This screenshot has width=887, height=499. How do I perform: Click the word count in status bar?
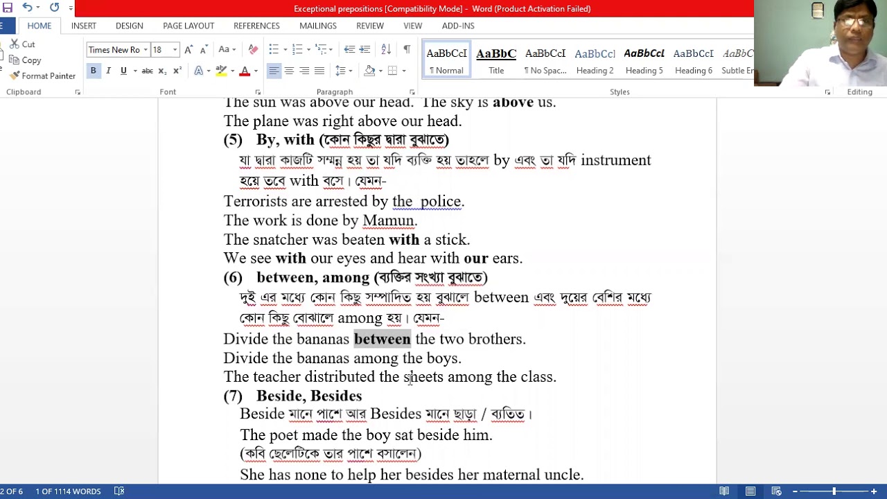[68, 491]
